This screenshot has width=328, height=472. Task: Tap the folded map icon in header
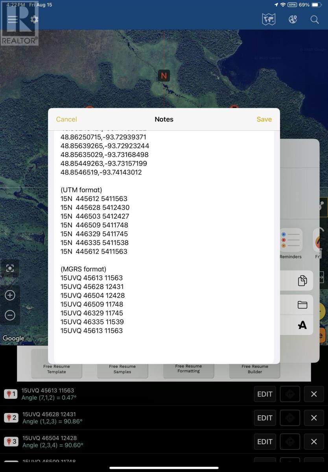269,20
